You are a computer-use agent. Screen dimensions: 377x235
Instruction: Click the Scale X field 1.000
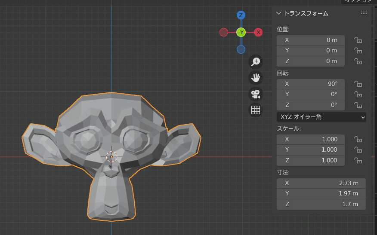point(311,139)
